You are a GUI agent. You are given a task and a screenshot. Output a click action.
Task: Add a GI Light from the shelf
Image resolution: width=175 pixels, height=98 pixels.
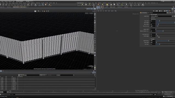coord(114,5)
